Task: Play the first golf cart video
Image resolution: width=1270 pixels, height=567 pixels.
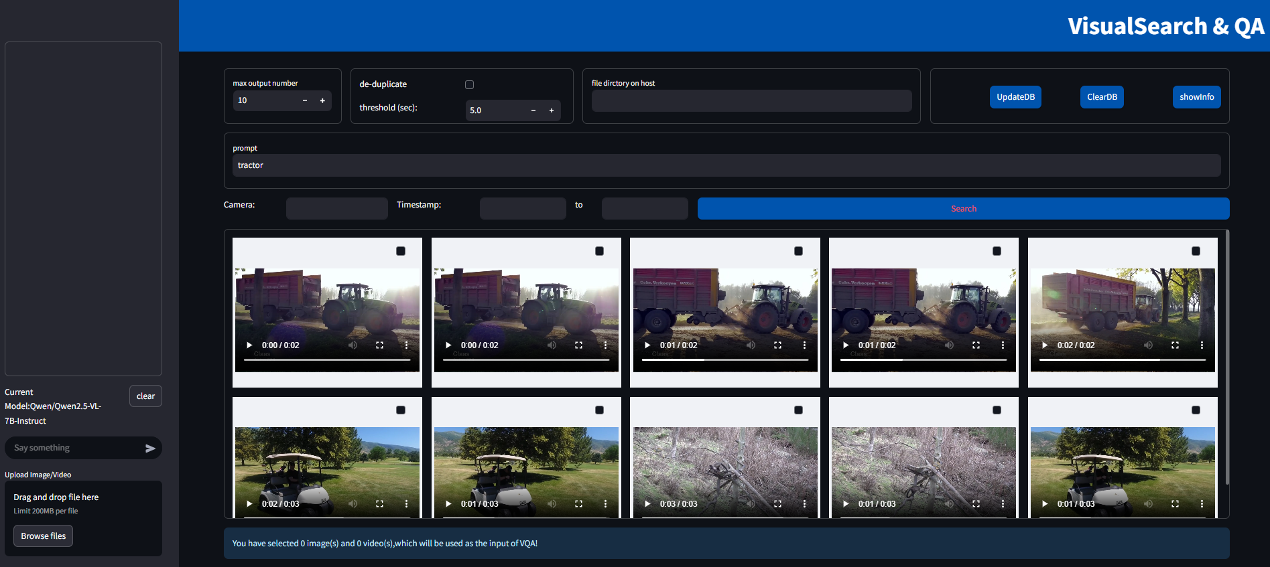Action: [249, 504]
